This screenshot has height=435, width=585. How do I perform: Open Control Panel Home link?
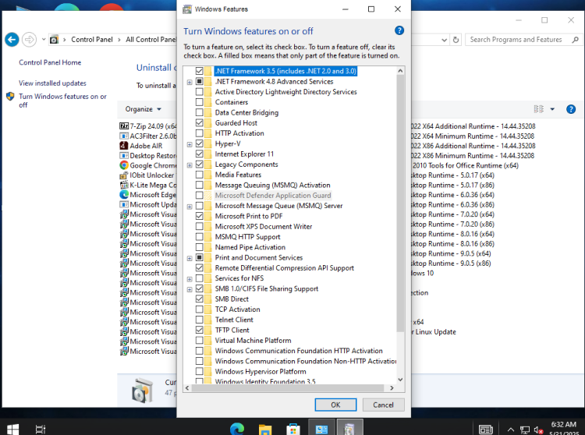click(50, 62)
